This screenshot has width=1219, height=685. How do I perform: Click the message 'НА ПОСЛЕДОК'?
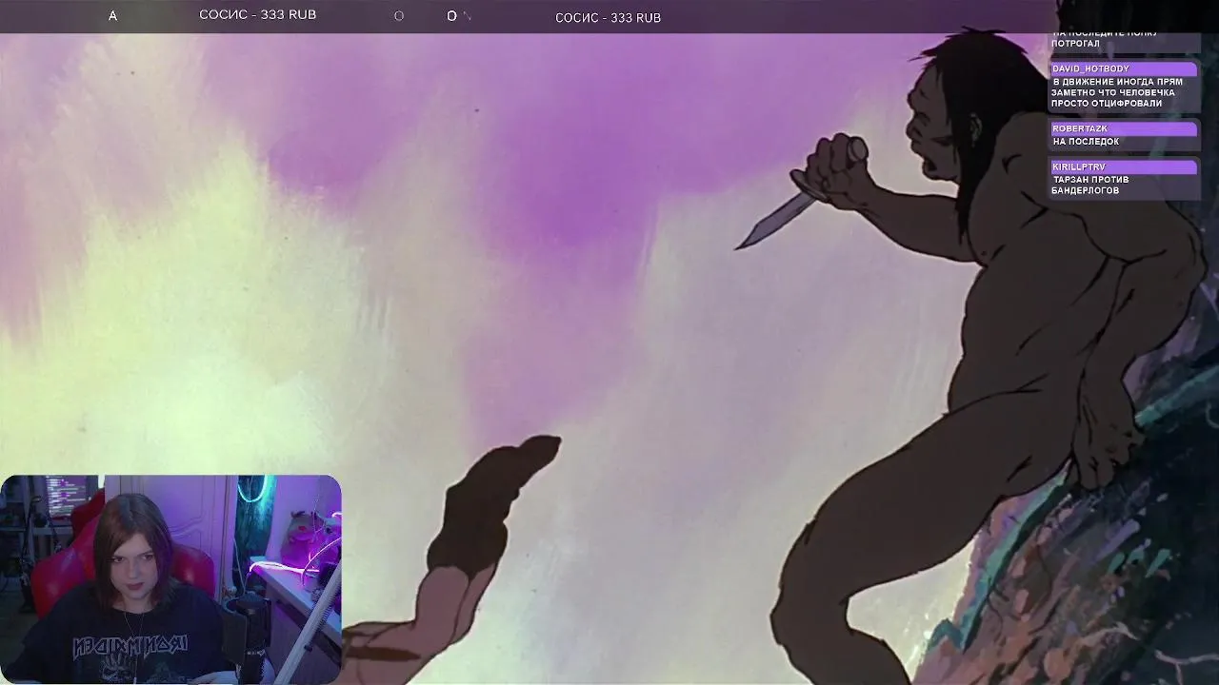tap(1086, 142)
